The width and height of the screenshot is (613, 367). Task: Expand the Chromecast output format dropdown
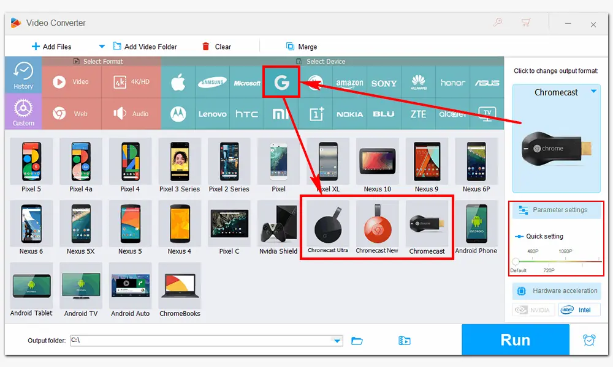593,92
